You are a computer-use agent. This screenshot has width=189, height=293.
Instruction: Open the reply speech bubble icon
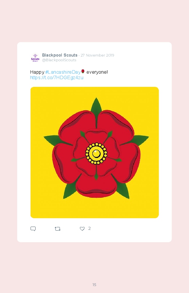[x=33, y=229]
